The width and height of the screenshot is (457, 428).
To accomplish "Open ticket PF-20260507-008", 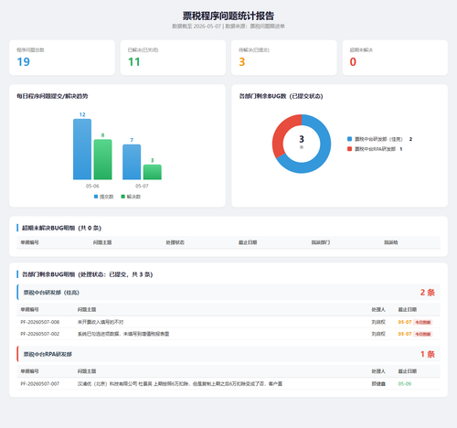I will tap(40, 322).
